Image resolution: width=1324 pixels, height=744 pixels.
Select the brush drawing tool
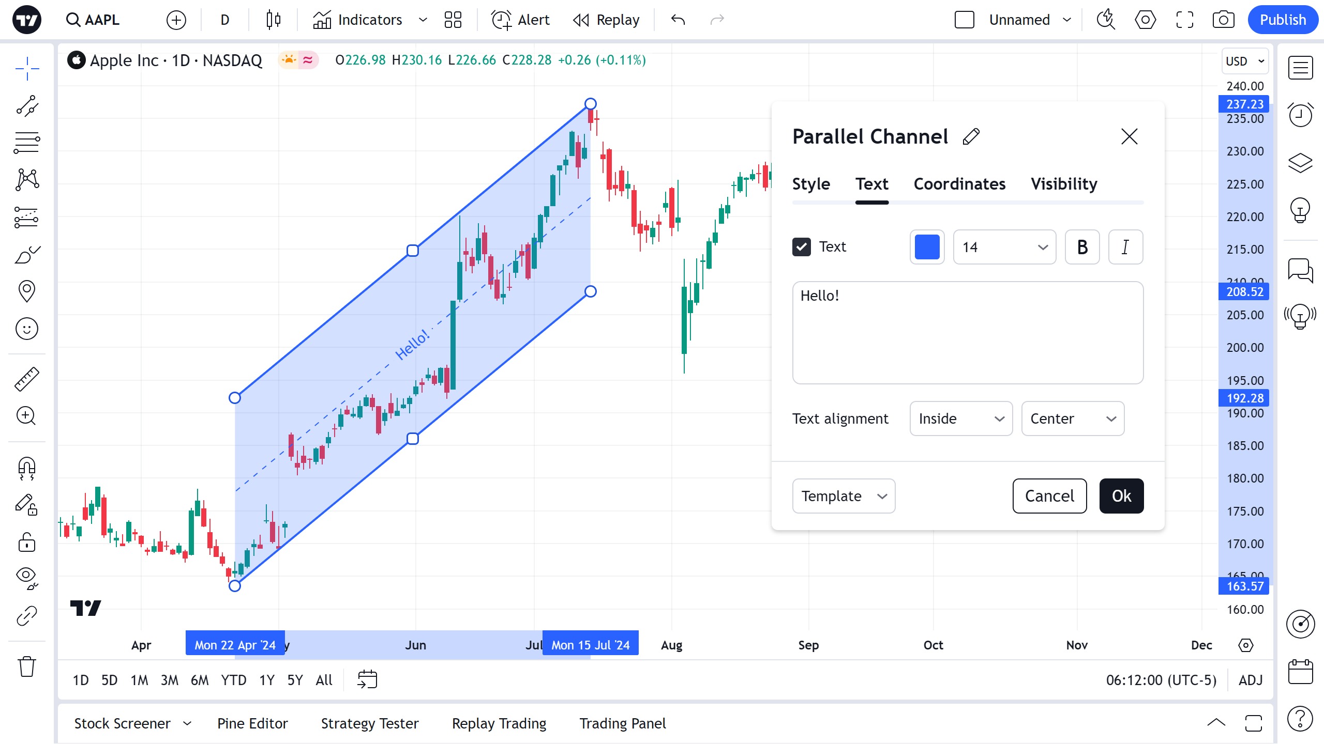coord(26,254)
